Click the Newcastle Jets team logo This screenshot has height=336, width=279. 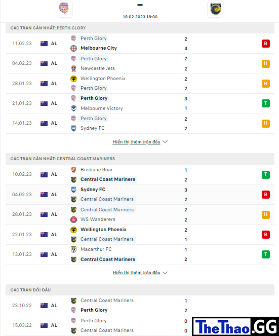coord(73,68)
